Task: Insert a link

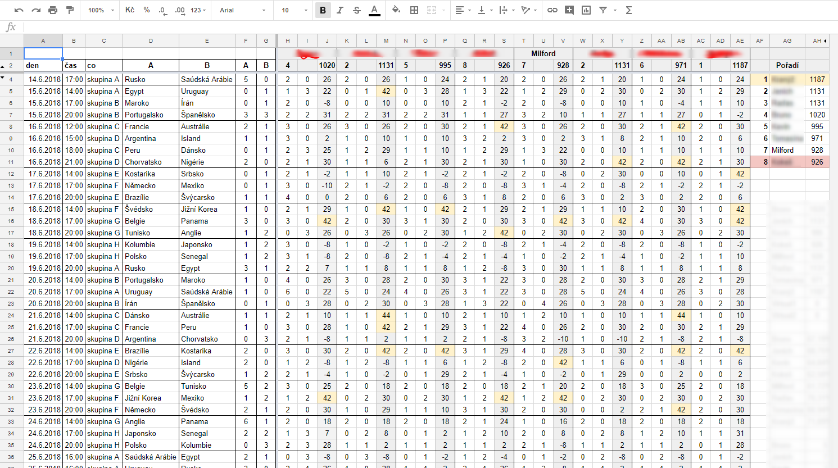Action: point(552,10)
